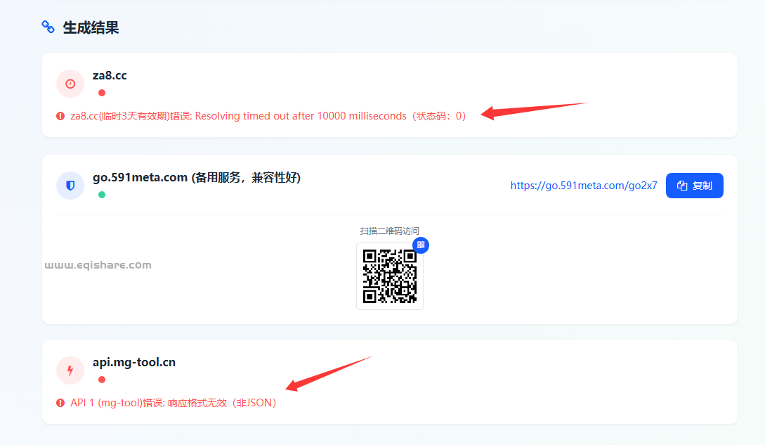Toggle the green status dot under go.591meta.com
The height and width of the screenshot is (445, 765).
tap(102, 194)
